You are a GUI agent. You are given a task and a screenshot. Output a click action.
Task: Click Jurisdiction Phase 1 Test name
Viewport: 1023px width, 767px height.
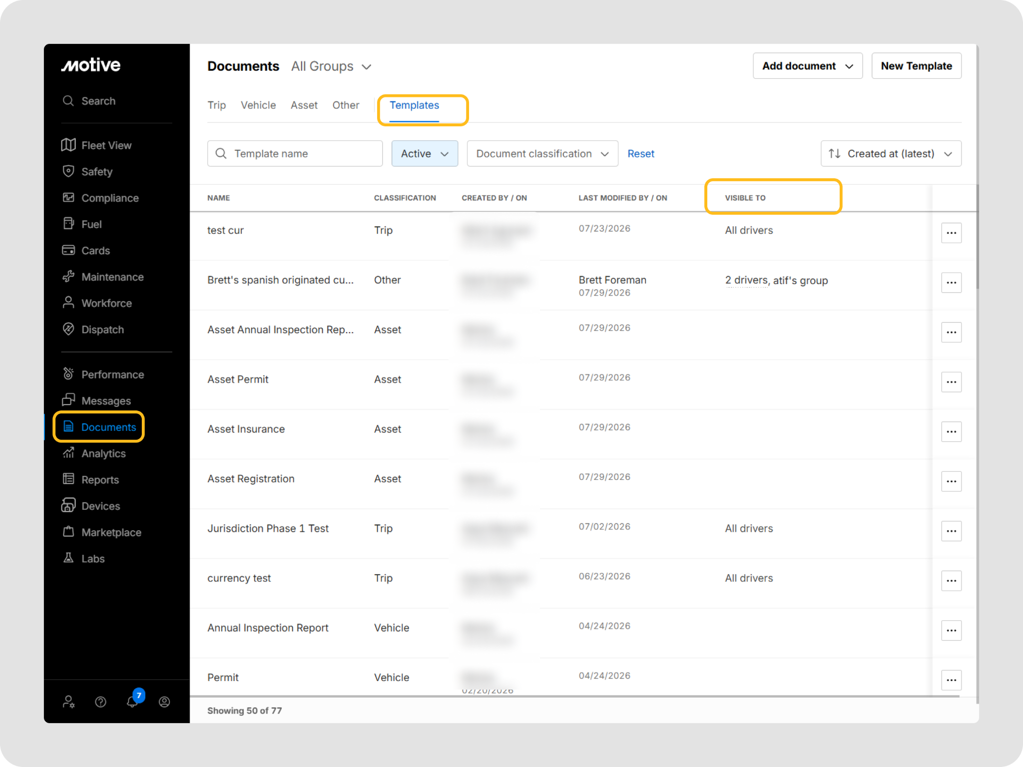(268, 528)
